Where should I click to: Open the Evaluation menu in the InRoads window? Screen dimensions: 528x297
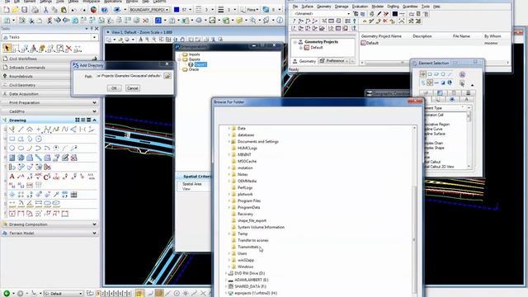(x=360, y=7)
